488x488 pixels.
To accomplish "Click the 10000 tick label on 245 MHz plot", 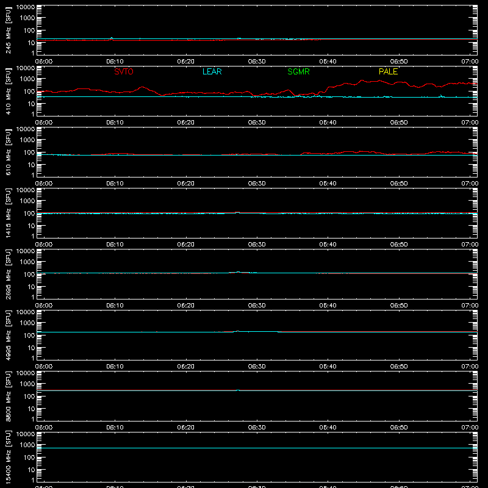I will [26, 7].
